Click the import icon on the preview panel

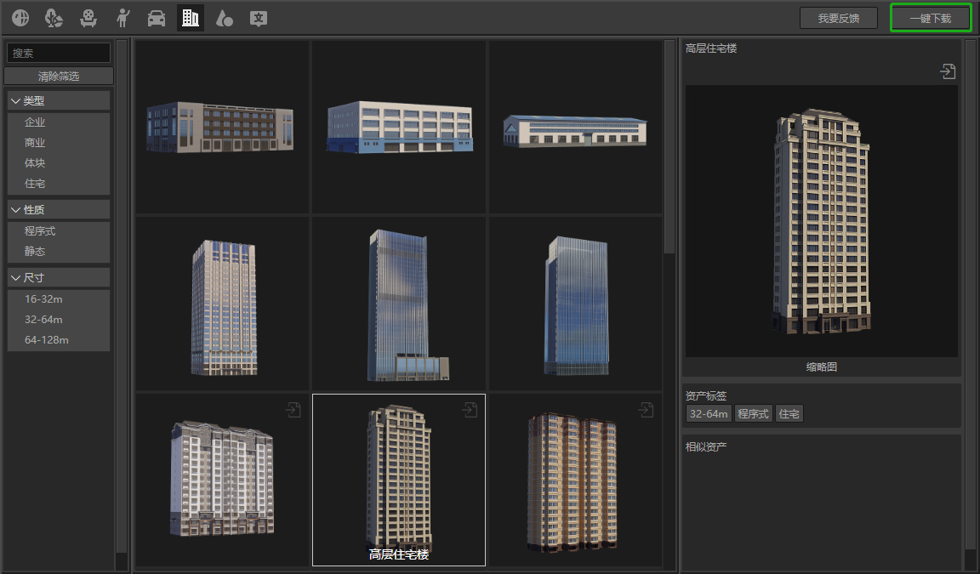pos(948,71)
